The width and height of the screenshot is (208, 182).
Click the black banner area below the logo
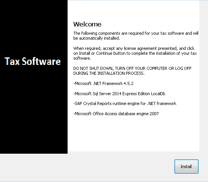coord(34,110)
